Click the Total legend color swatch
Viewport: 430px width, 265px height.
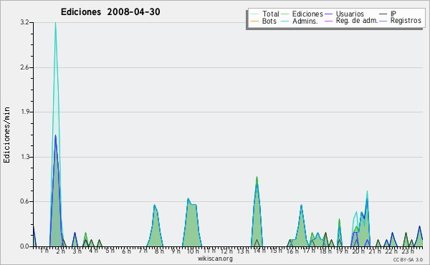click(x=254, y=14)
